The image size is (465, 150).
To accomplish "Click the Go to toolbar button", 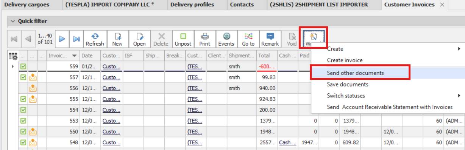I will tap(248, 39).
